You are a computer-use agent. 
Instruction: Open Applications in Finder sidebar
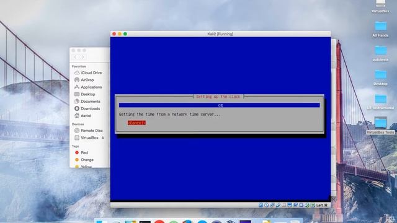tap(88, 87)
